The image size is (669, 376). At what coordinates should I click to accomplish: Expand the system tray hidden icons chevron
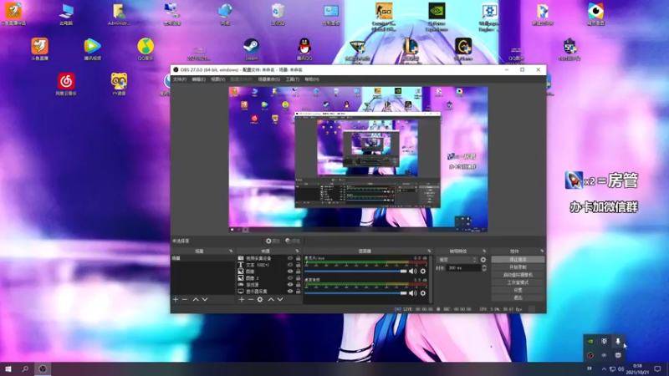605,368
